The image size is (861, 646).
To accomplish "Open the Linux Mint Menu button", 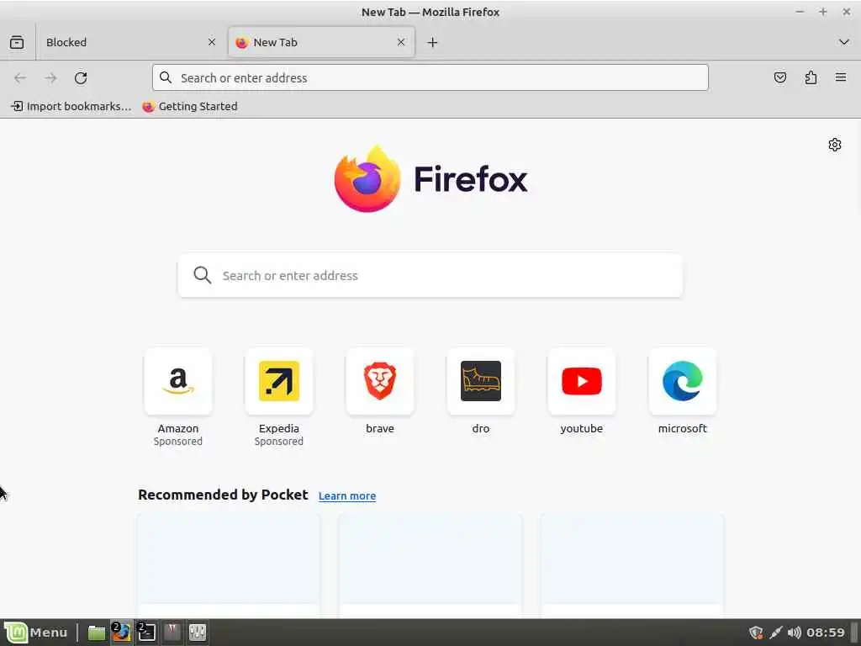I will coord(36,633).
